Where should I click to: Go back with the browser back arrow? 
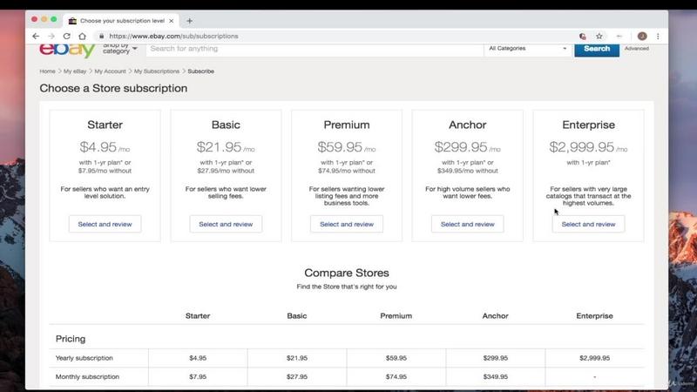tap(36, 36)
